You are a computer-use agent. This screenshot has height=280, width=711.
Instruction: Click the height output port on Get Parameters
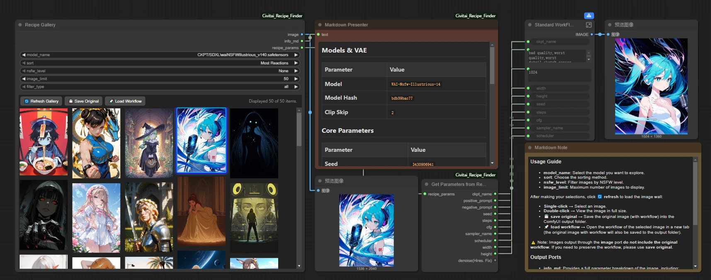(495, 254)
